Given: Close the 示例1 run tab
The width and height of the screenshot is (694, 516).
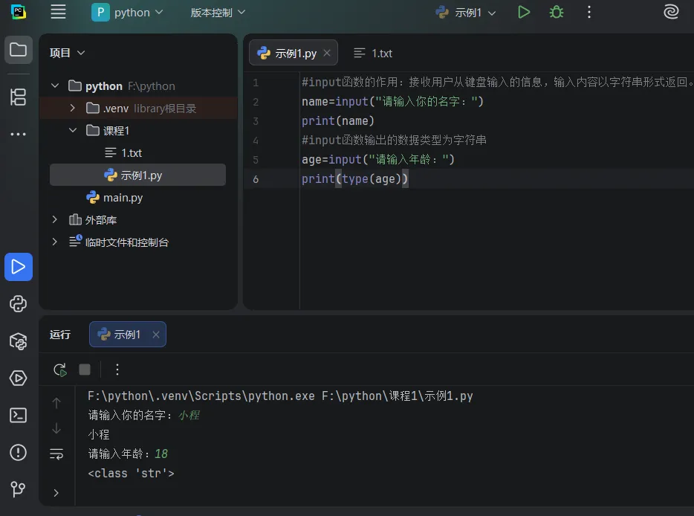Looking at the screenshot, I should pyautogui.click(x=156, y=335).
